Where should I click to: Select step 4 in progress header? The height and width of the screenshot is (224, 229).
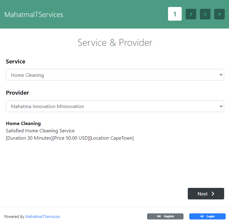[x=219, y=14]
